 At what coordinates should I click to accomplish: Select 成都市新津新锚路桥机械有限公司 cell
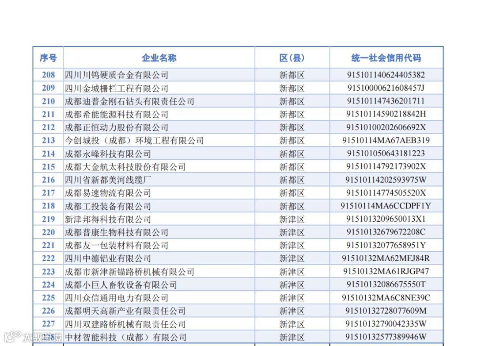pyautogui.click(x=129, y=272)
